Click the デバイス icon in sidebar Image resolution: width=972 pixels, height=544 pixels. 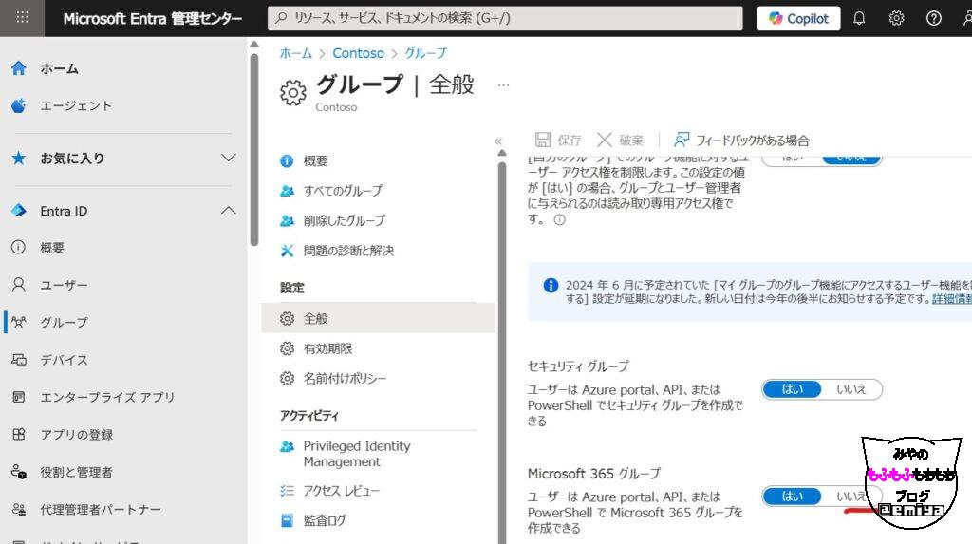(19, 360)
